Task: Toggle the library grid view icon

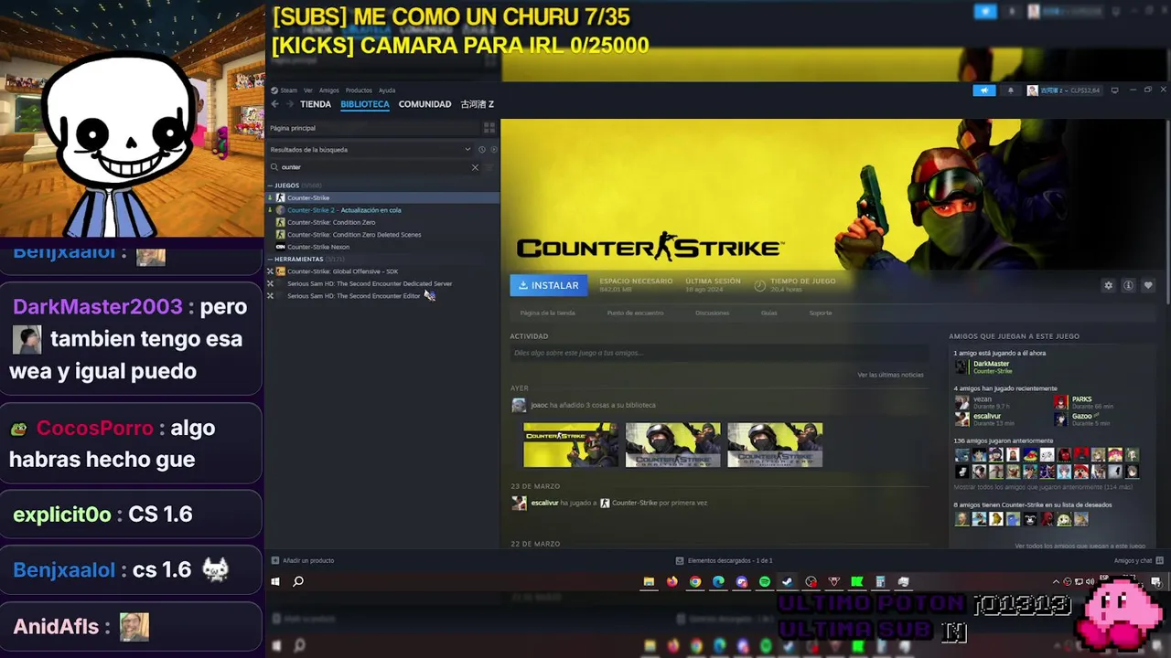Action: pos(489,128)
